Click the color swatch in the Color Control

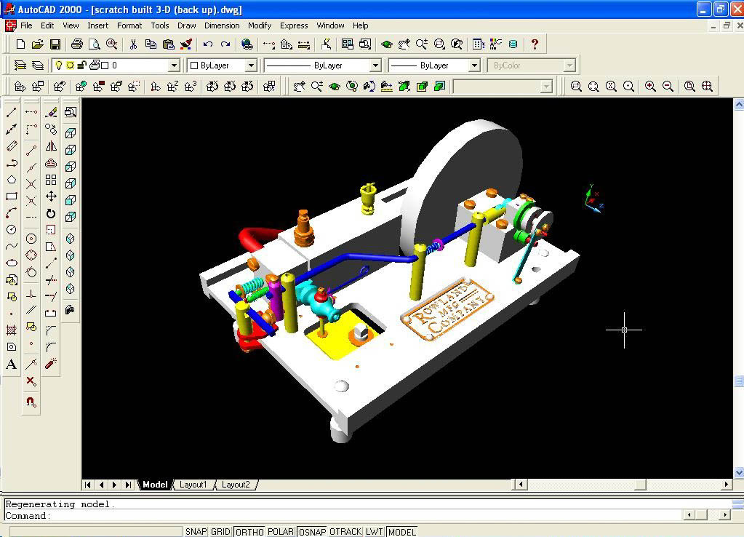[194, 65]
